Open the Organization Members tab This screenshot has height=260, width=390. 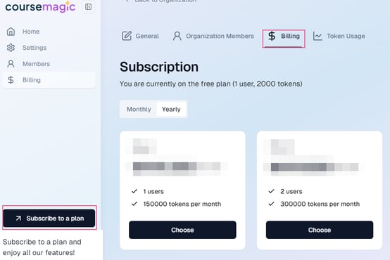[x=213, y=36]
